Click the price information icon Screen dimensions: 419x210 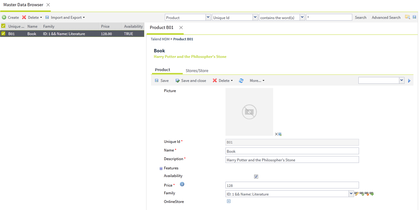(x=182, y=184)
